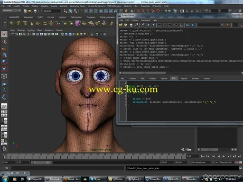Open the Objects selection mask field
The image size is (243, 182).
point(52,11)
